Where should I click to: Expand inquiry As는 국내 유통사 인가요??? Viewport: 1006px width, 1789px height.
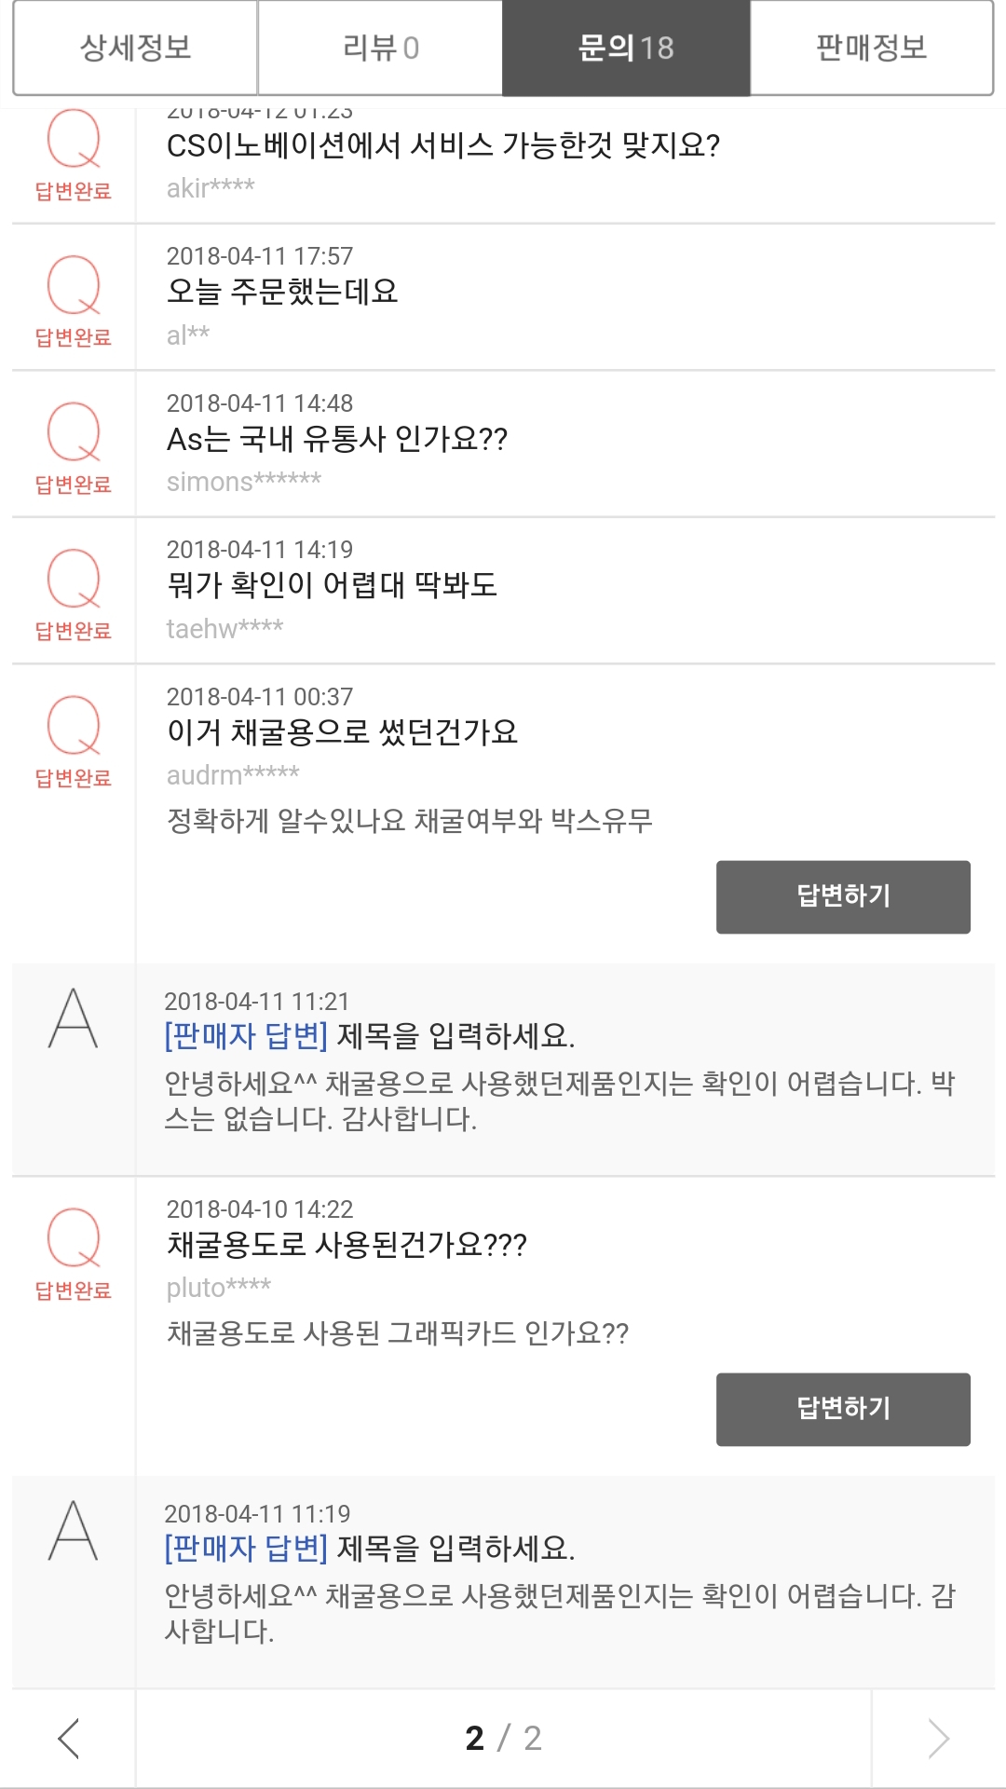coord(336,439)
